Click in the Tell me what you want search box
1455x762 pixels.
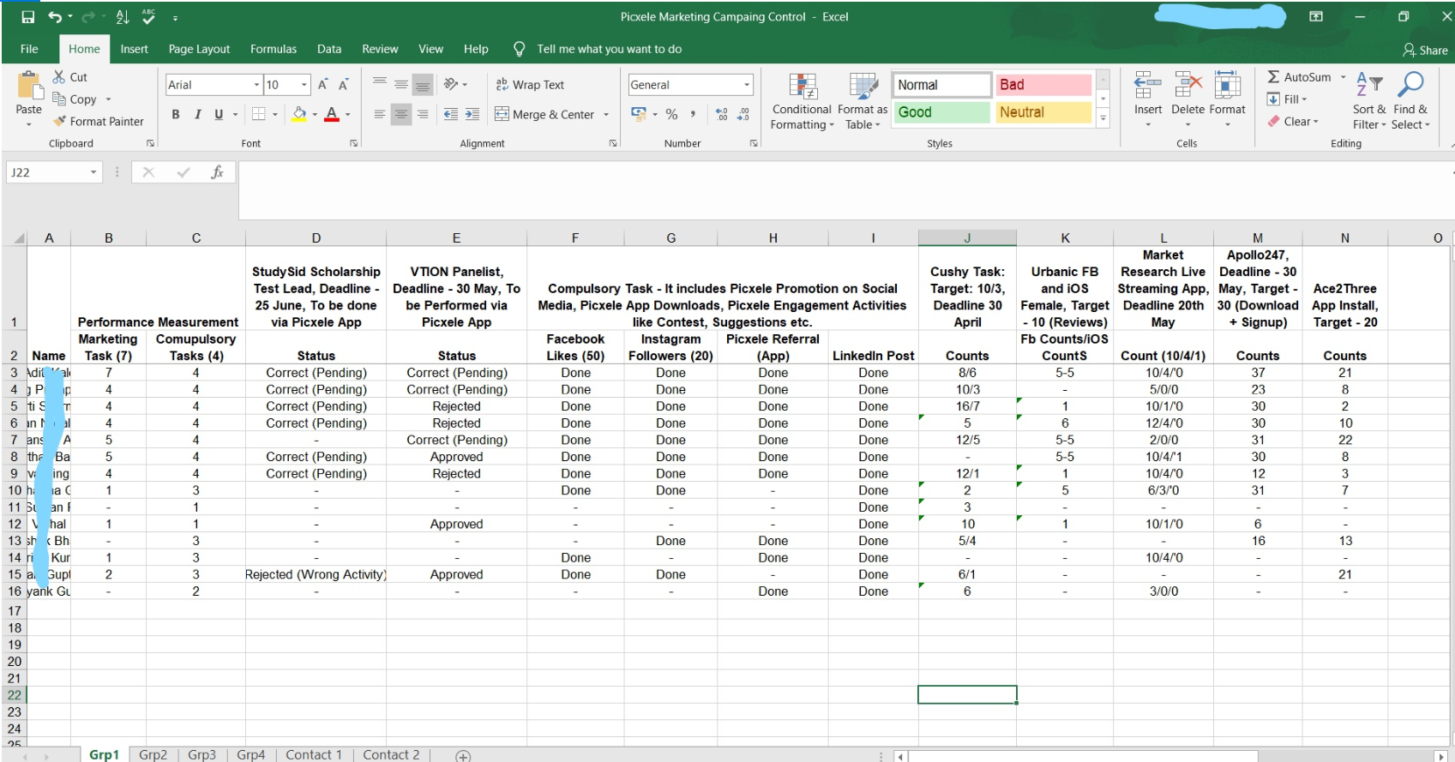tap(609, 49)
